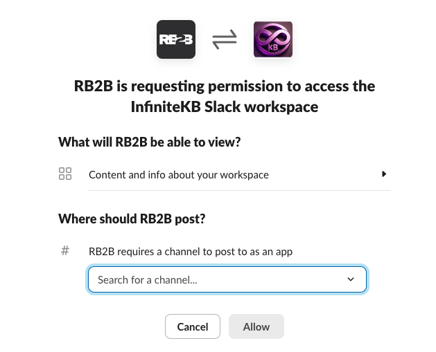Click the What will RB2B be able to view heading

150,142
